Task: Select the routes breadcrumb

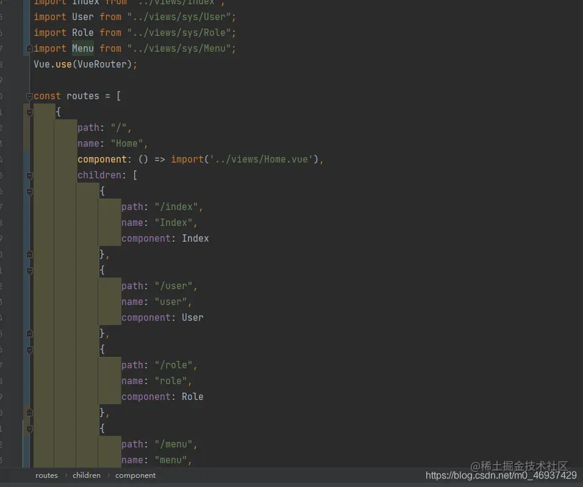Action: (x=46, y=475)
